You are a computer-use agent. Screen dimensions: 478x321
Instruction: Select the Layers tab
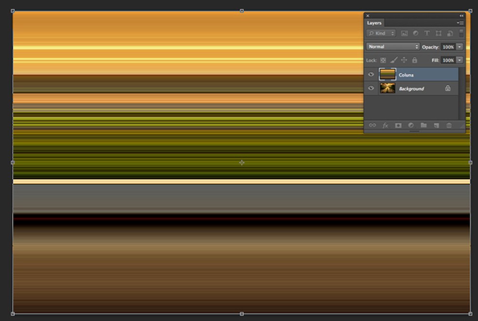coord(374,23)
